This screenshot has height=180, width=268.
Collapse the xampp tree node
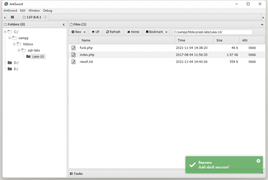click(10, 38)
